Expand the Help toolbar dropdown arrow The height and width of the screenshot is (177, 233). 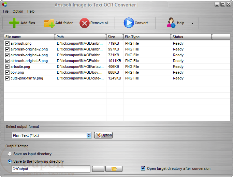[x=193, y=23]
